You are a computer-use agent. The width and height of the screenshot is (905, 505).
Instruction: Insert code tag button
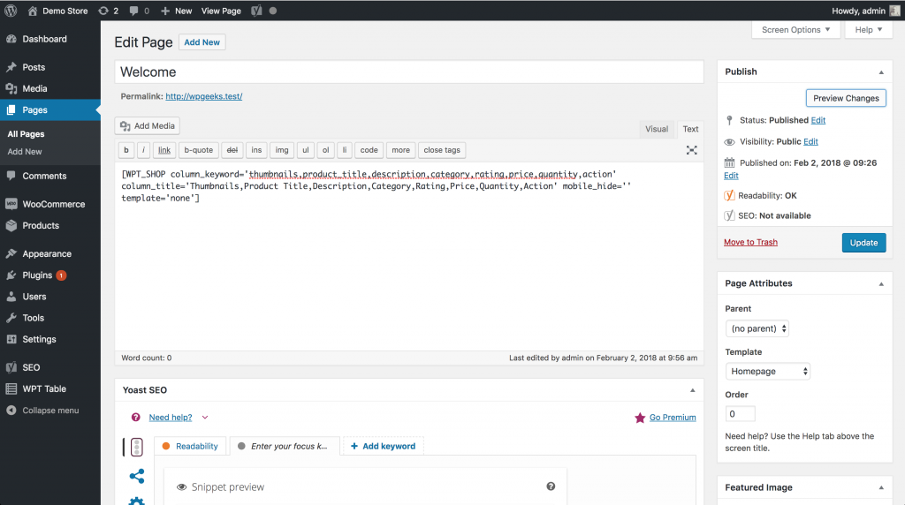pyautogui.click(x=369, y=150)
